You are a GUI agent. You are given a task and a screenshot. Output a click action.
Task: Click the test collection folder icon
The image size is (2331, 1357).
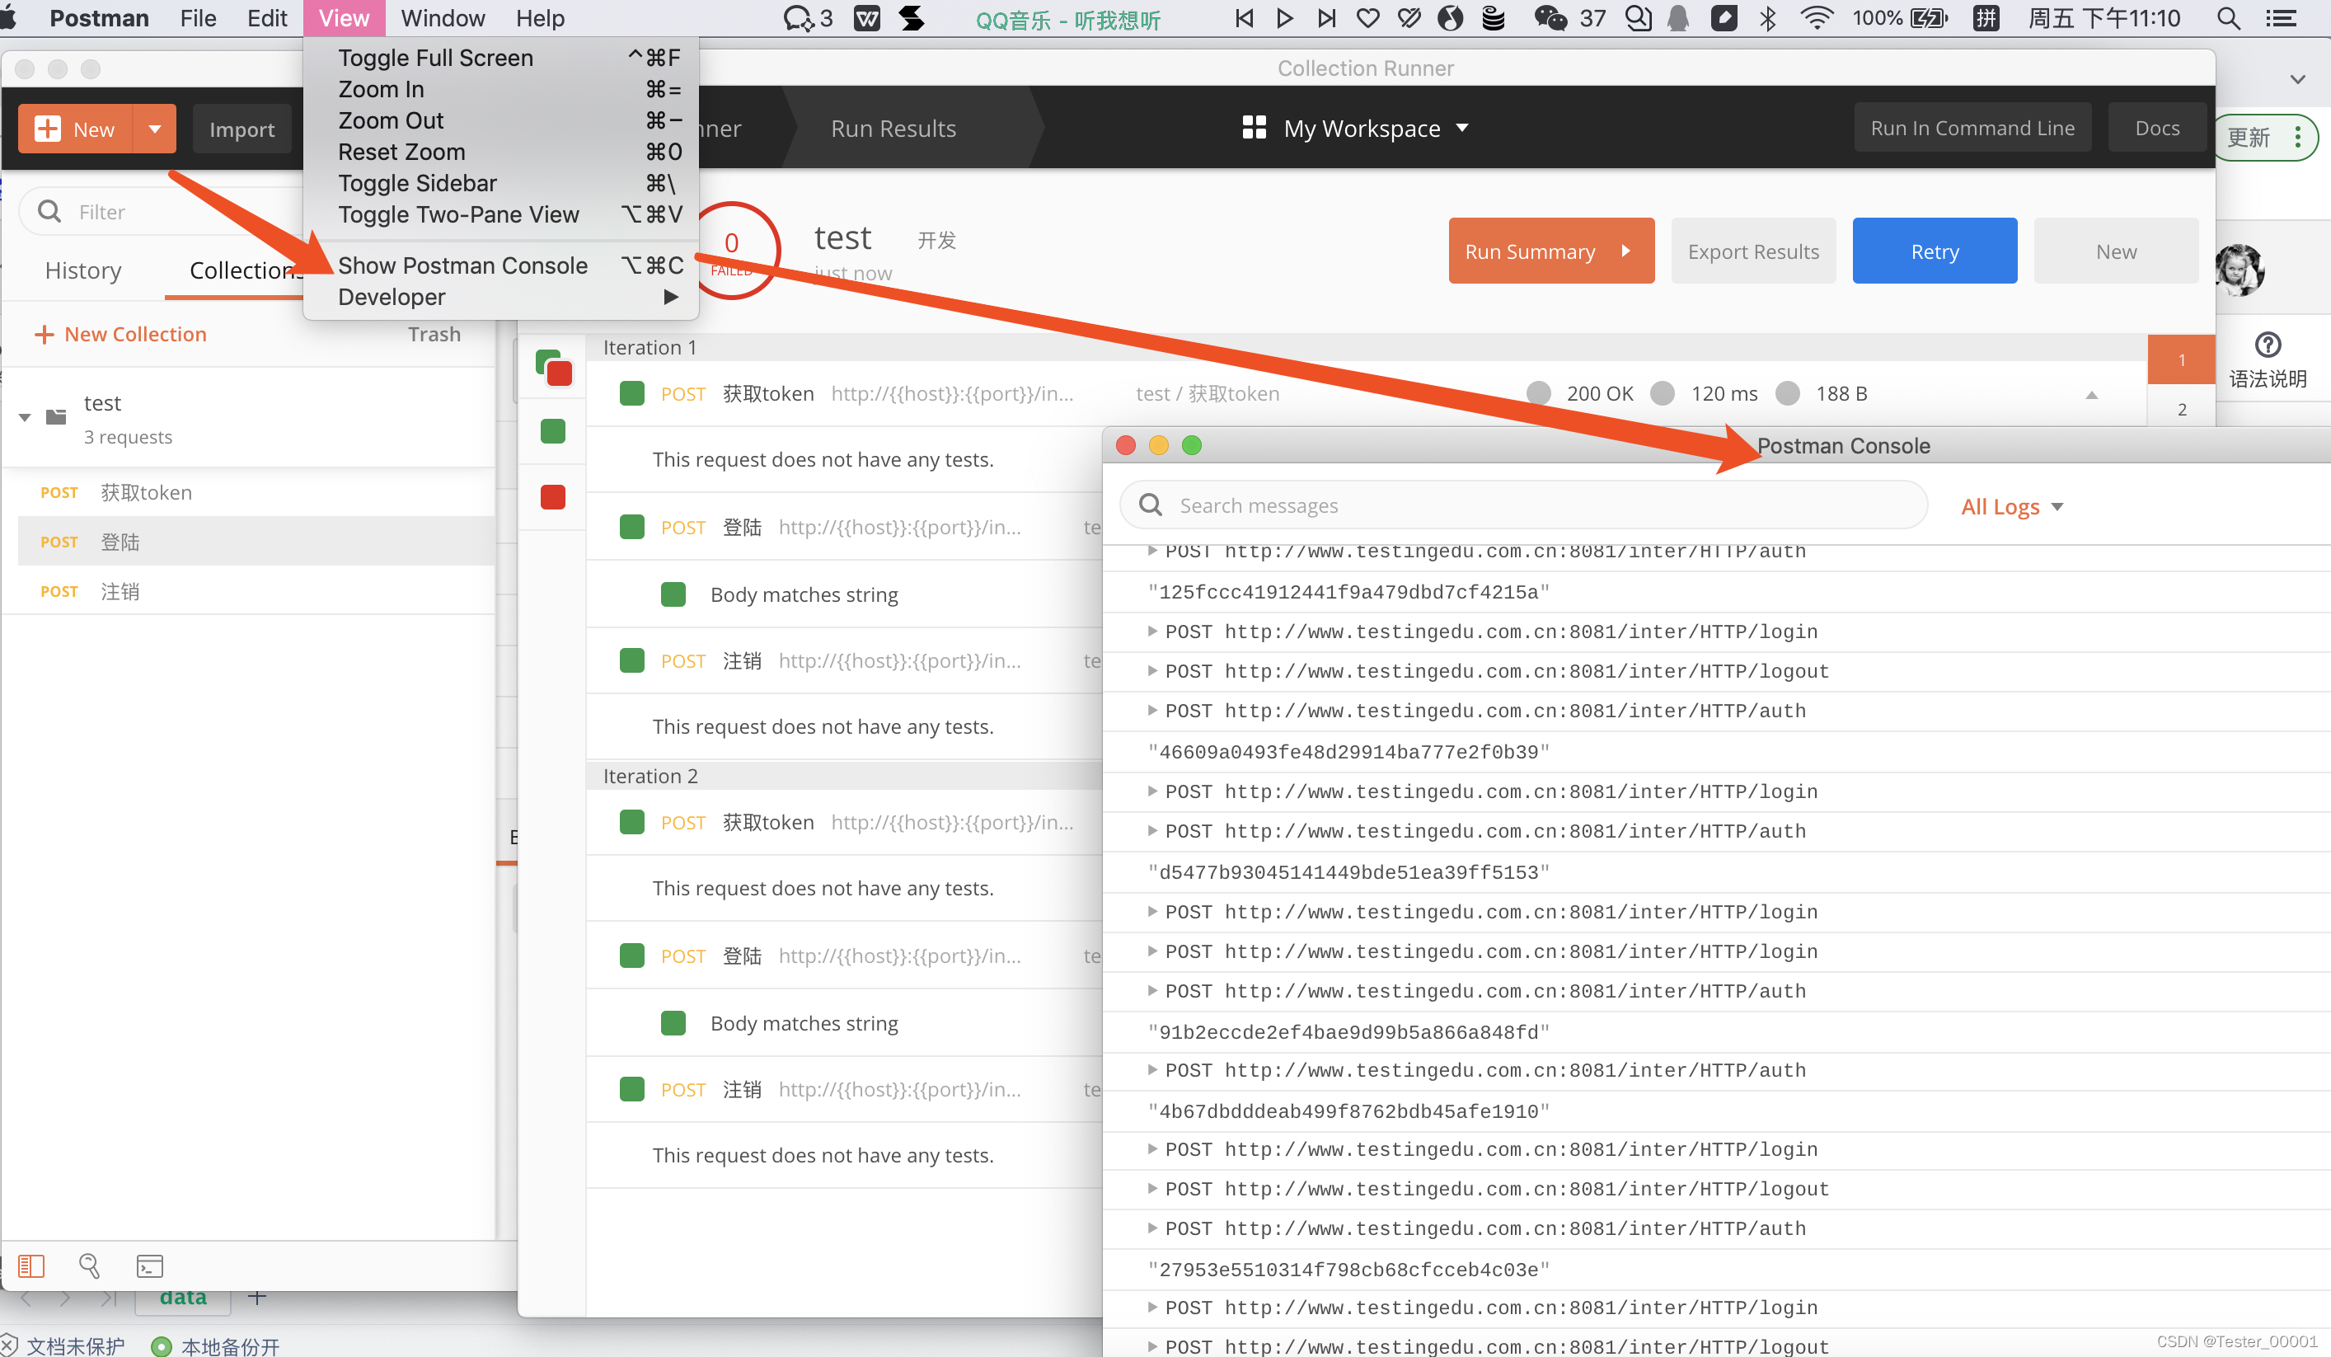pyautogui.click(x=56, y=417)
